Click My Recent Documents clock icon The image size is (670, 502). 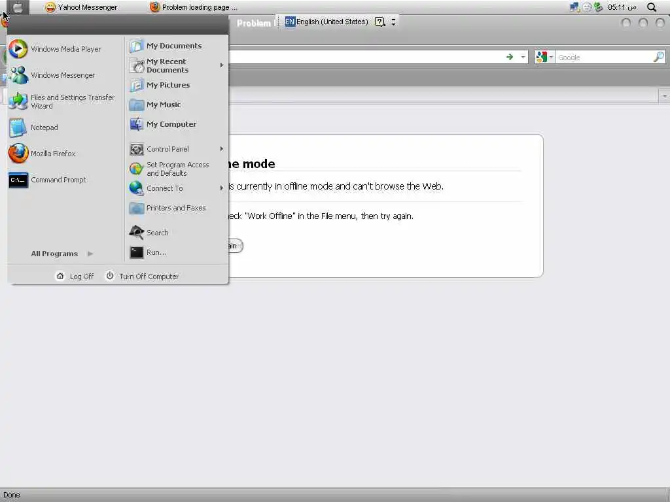pyautogui.click(x=136, y=65)
